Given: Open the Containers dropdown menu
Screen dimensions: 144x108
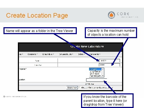Looking at the screenshot, I should pos(33,54).
